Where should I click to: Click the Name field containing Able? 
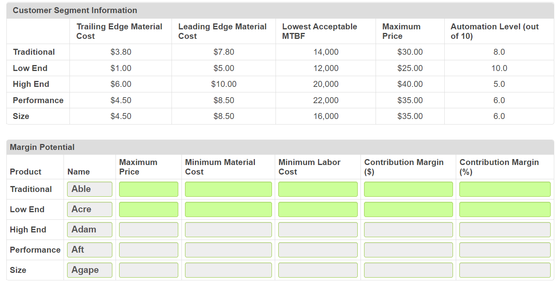click(89, 189)
